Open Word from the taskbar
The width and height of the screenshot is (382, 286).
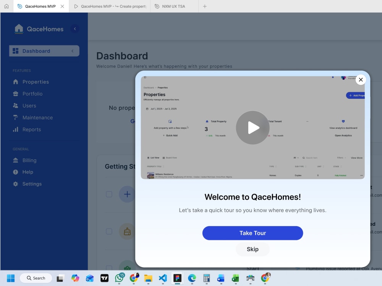(x=221, y=278)
